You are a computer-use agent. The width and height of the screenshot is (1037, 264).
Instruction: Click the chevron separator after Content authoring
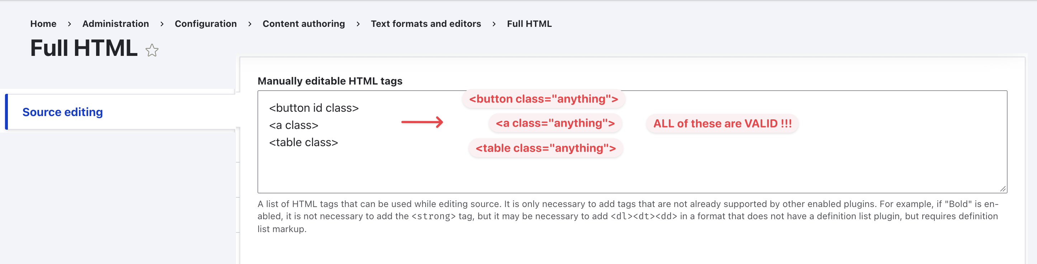coord(358,24)
